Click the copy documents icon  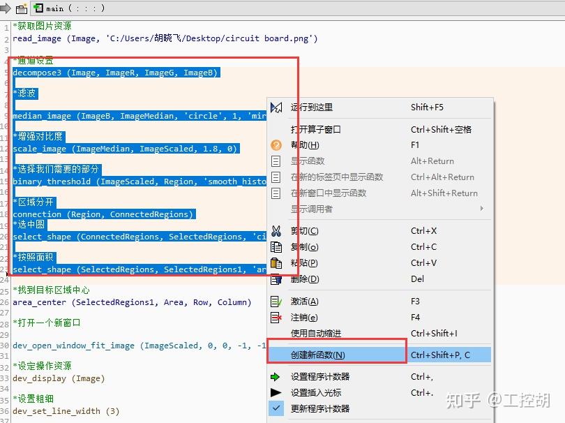tap(276, 247)
